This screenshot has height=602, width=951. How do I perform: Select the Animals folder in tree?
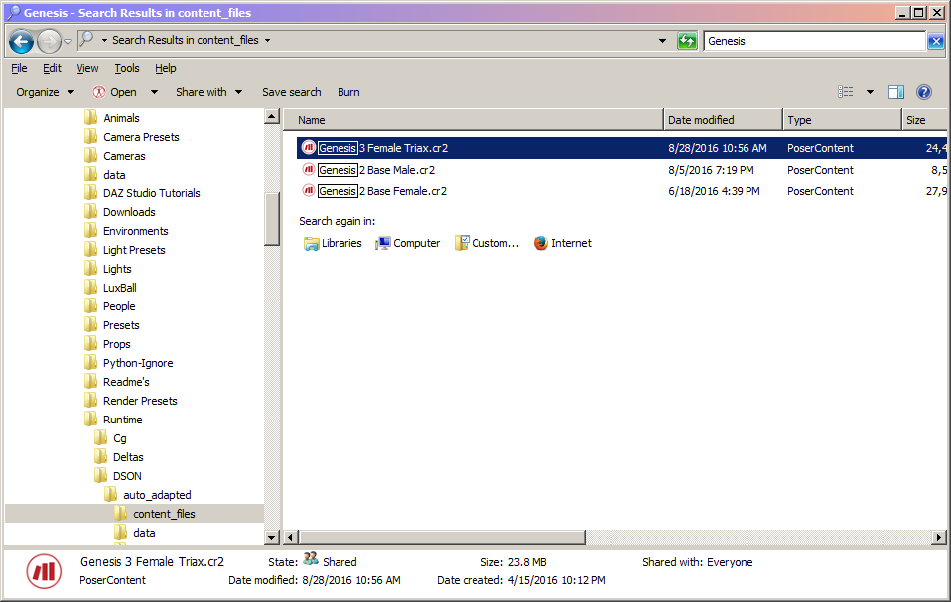[x=121, y=118]
